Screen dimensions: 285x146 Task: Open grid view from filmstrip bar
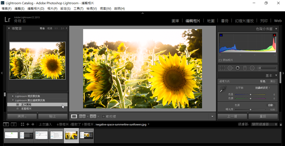click(22, 124)
